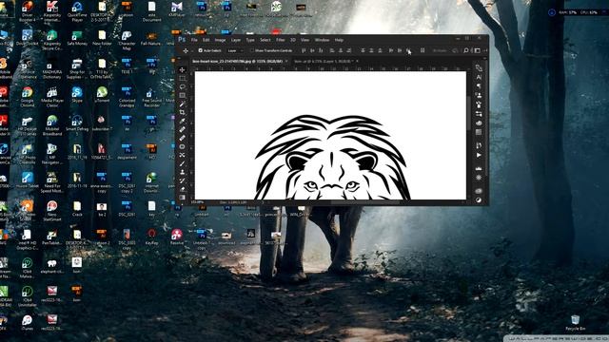The width and height of the screenshot is (609, 342).
Task: Select the Lasso tool
Action: tap(182, 86)
